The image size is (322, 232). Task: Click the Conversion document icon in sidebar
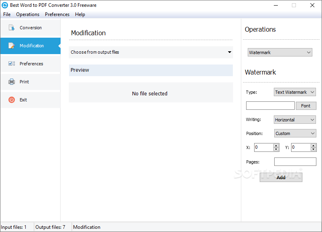pyautogui.click(x=12, y=28)
